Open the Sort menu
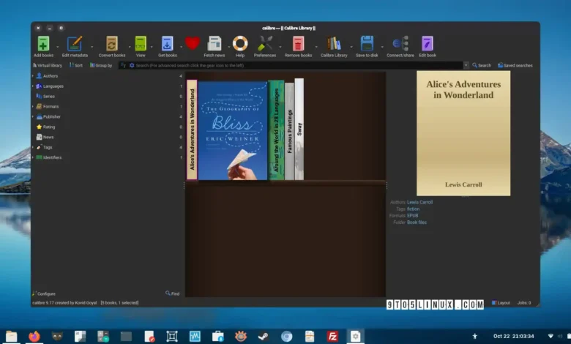Viewport: 571px width, 344px height. (x=76, y=66)
